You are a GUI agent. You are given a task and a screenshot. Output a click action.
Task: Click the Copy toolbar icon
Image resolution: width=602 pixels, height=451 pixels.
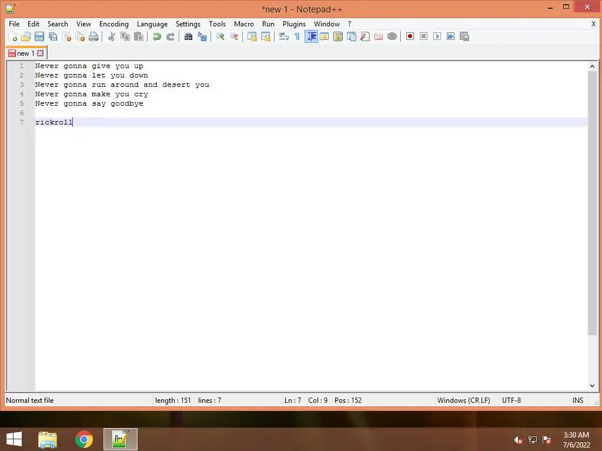[125, 36]
